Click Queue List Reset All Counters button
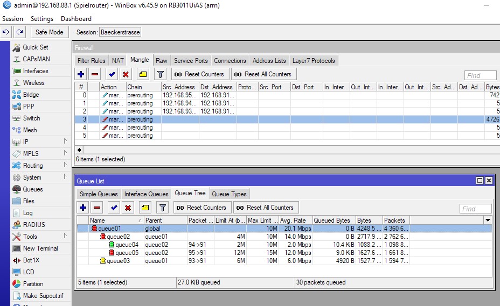The width and height of the screenshot is (500, 306). (265, 208)
